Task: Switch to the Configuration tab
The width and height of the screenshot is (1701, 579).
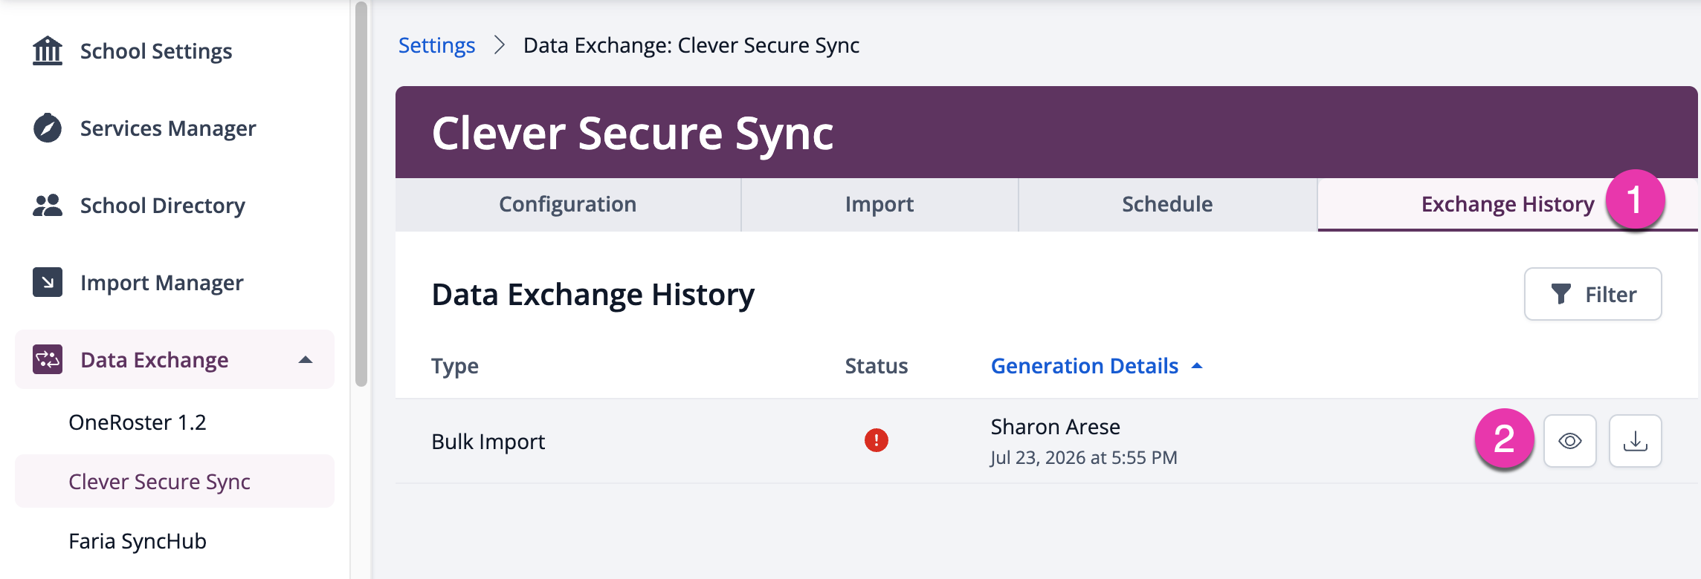Action: 568,204
